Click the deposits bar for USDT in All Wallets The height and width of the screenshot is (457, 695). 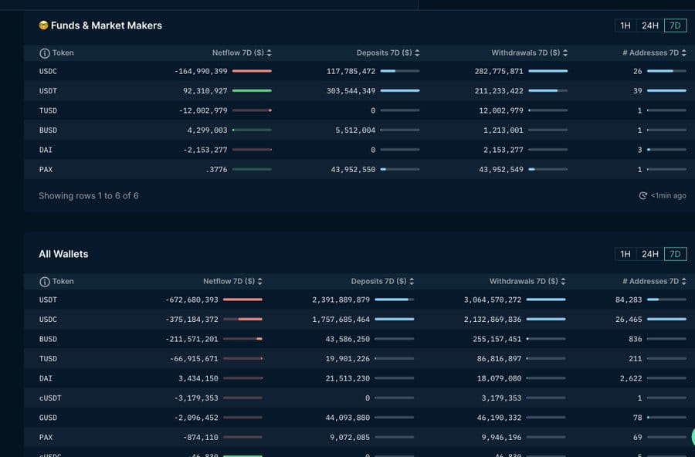click(x=394, y=300)
